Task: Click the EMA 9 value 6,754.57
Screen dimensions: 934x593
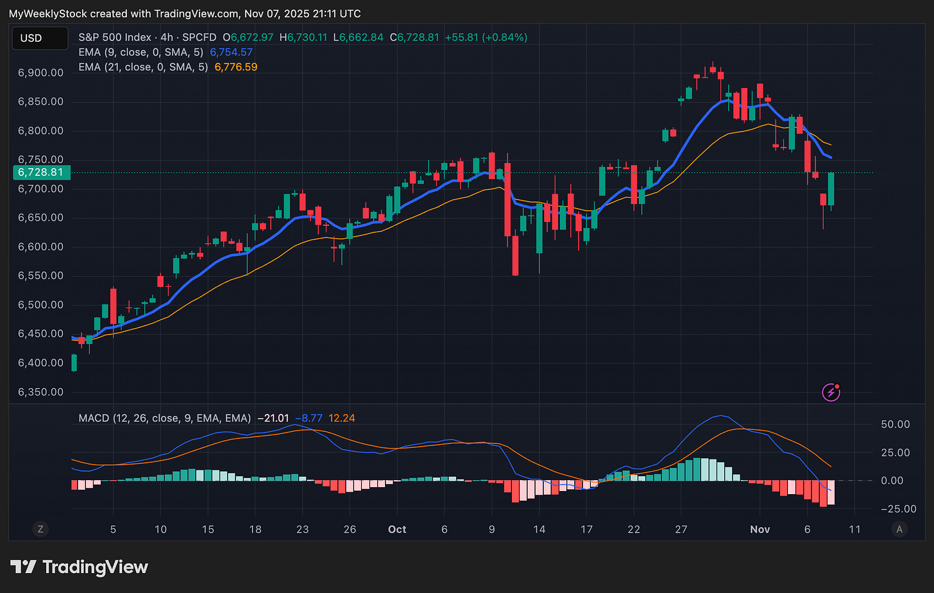Action: click(x=231, y=52)
